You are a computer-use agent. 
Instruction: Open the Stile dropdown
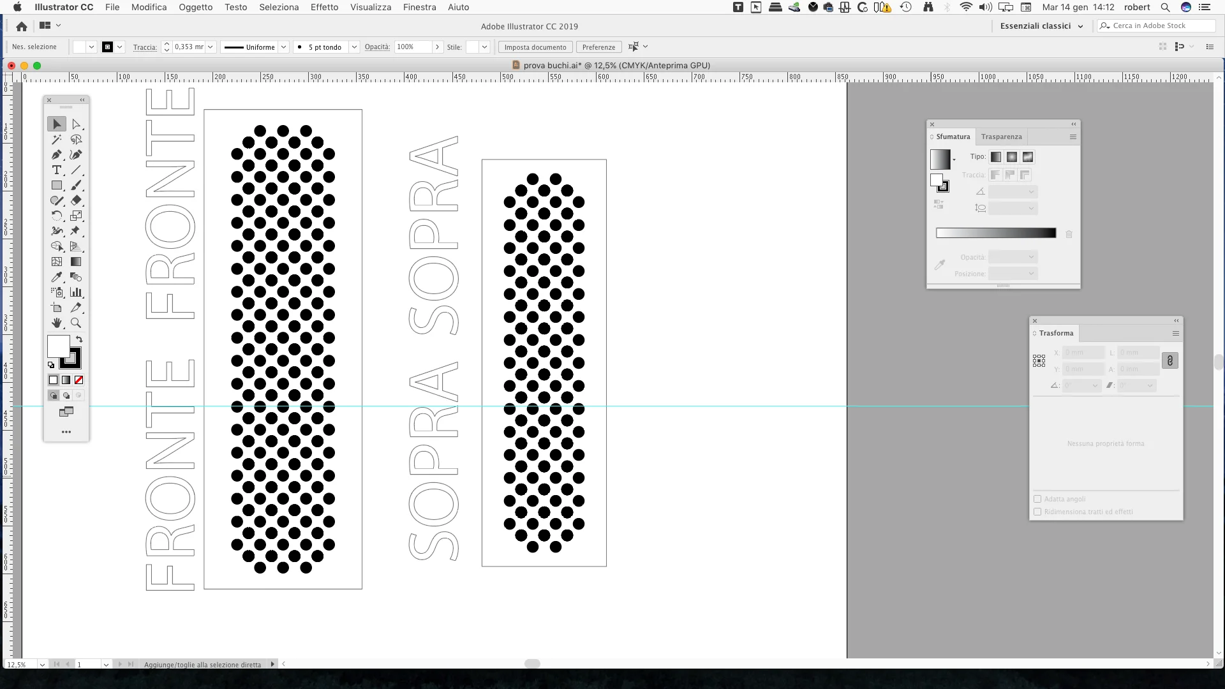[485, 47]
